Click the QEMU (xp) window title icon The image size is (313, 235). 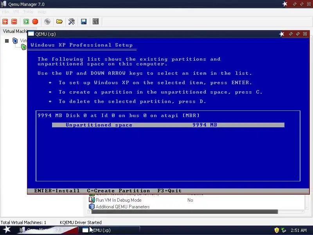31,34
